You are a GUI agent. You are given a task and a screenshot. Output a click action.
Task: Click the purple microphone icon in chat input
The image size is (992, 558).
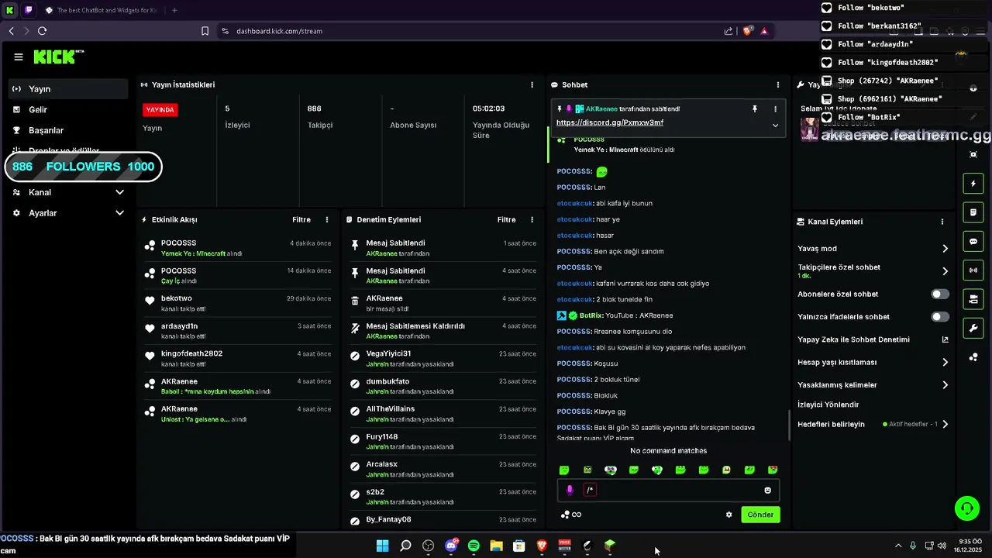click(x=570, y=490)
